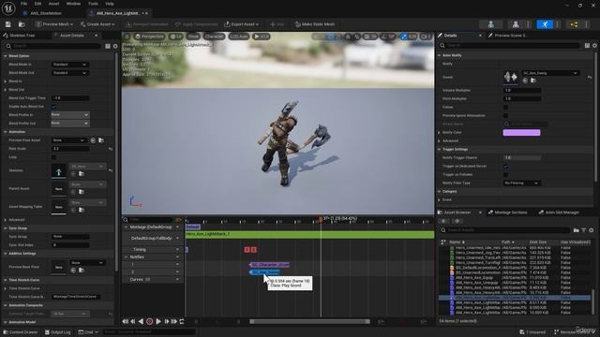The image size is (600, 337).
Task: Open the Perspective viewport view button
Action: click(149, 37)
